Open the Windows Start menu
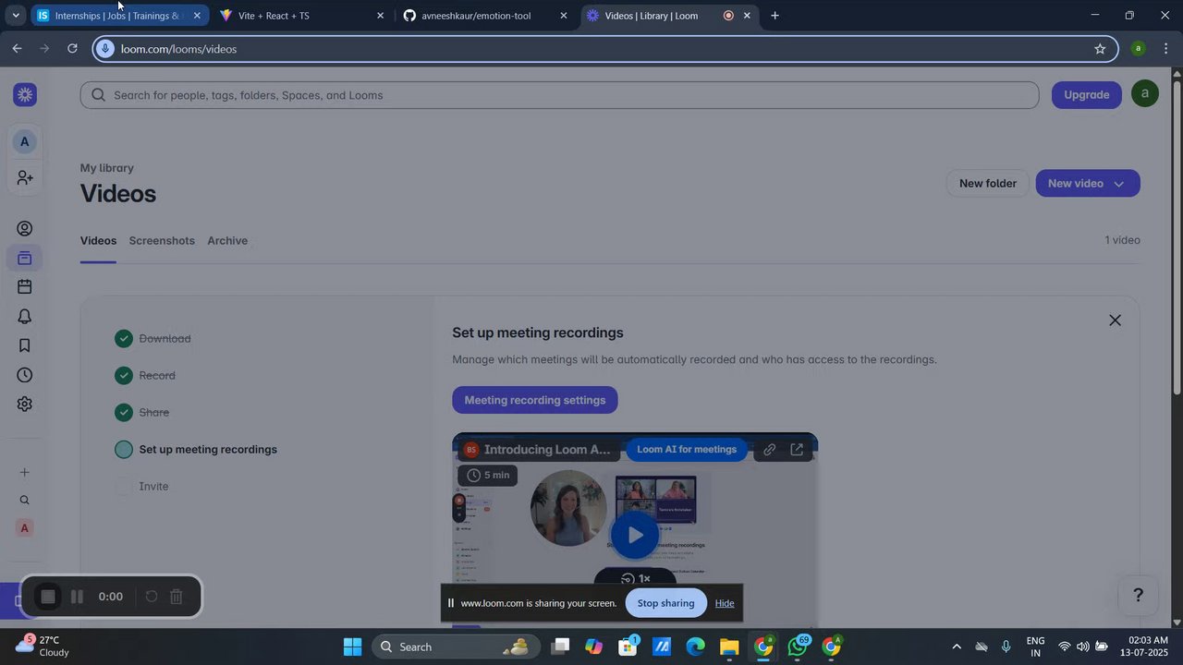 pyautogui.click(x=353, y=647)
